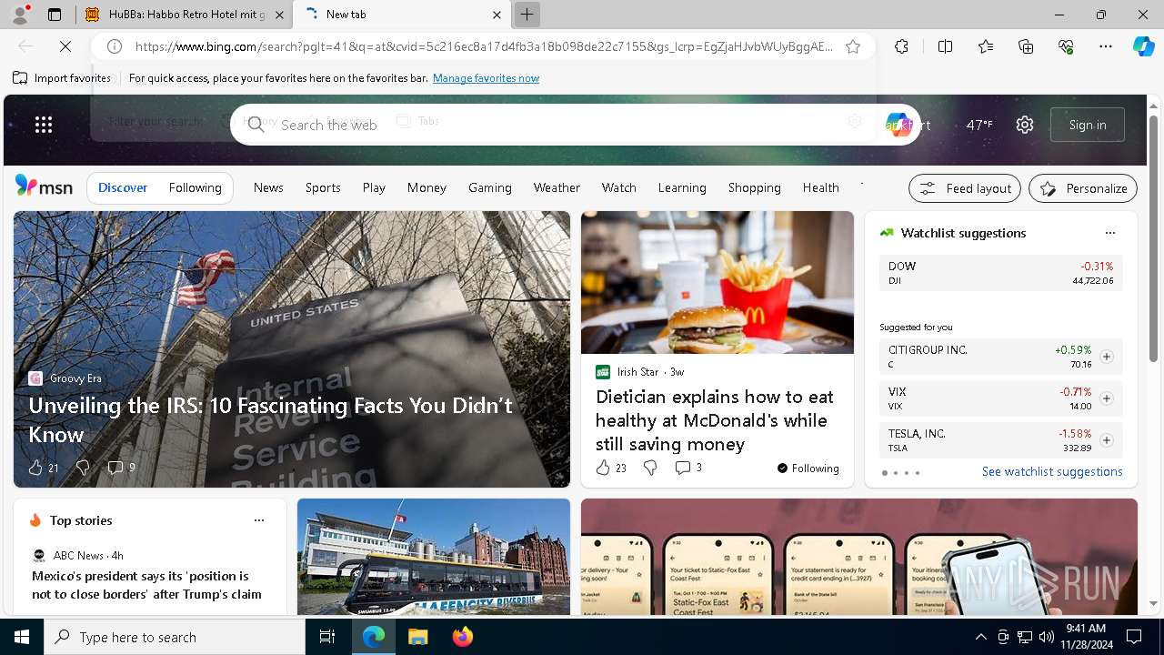Image resolution: width=1164 pixels, height=655 pixels.
Task: Add this page to favorites star
Action: click(853, 46)
